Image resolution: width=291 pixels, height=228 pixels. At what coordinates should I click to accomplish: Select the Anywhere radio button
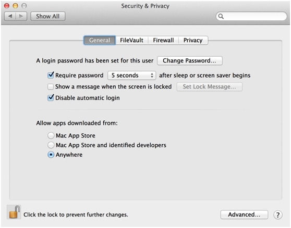pyautogui.click(x=51, y=155)
